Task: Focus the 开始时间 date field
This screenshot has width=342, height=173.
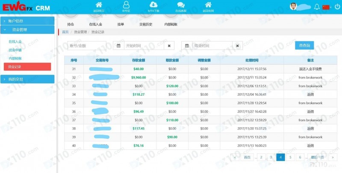Action: (x=144, y=46)
